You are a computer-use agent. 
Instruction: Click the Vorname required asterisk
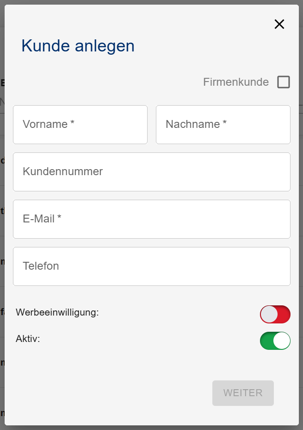(73, 124)
